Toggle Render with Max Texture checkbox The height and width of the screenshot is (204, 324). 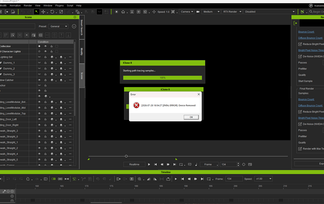tap(300, 149)
